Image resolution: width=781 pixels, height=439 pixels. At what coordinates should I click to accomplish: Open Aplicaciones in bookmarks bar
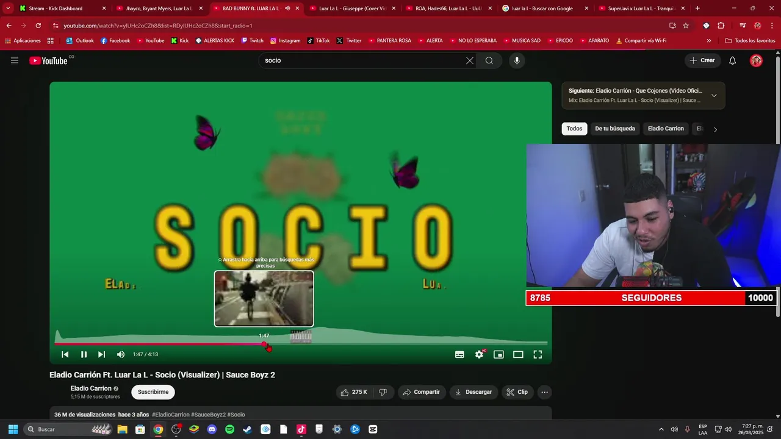(23, 41)
